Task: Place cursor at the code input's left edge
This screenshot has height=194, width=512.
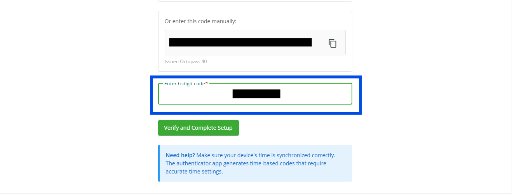Action: [x=161, y=94]
